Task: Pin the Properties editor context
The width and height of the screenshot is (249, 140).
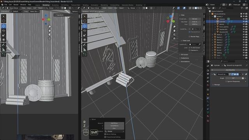Action: pos(247,65)
